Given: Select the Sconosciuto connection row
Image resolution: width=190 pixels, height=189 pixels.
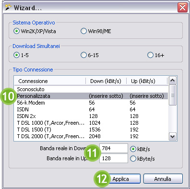Looking at the screenshot, I should (x=91, y=89).
